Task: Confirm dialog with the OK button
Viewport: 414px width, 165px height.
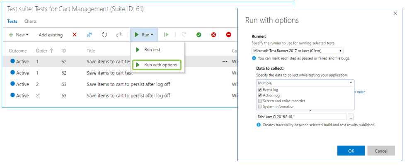Action: [351, 151]
